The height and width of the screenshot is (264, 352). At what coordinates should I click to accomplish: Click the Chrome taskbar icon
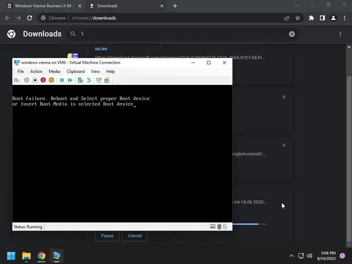click(x=42, y=256)
